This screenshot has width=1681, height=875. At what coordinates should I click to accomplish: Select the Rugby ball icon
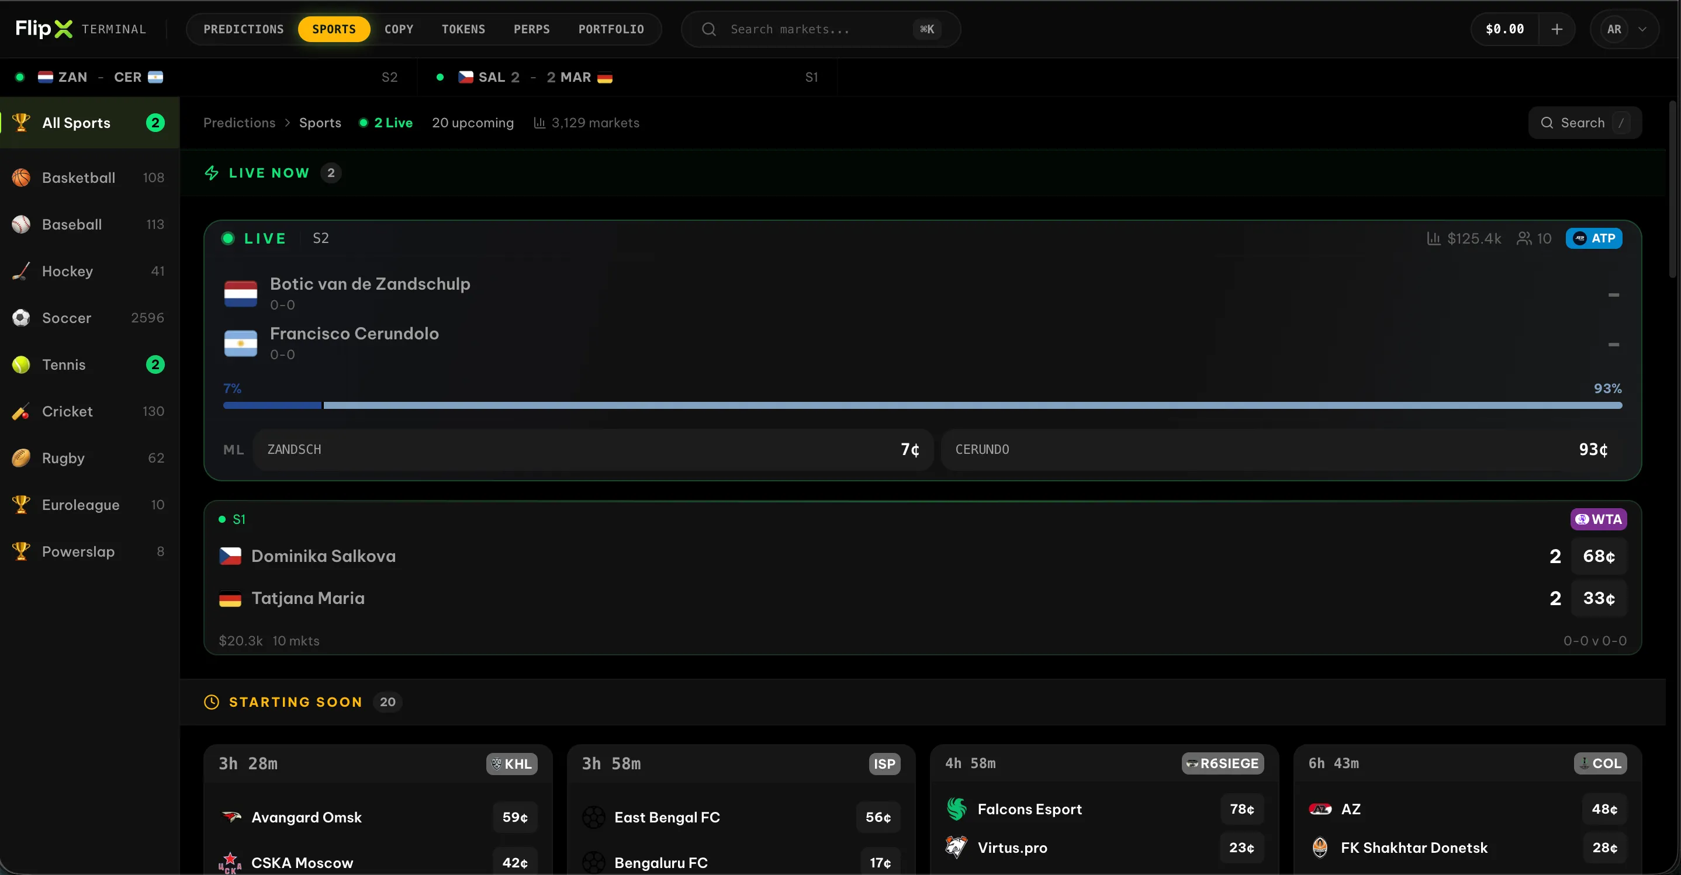click(x=20, y=458)
